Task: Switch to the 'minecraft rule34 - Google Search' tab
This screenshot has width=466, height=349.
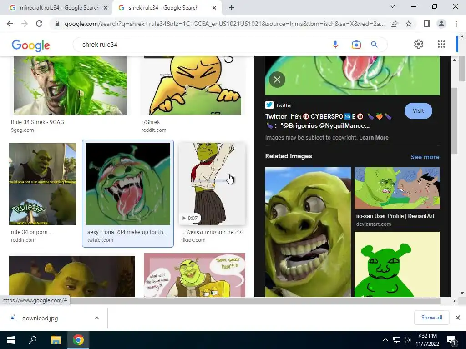Action: (x=60, y=8)
